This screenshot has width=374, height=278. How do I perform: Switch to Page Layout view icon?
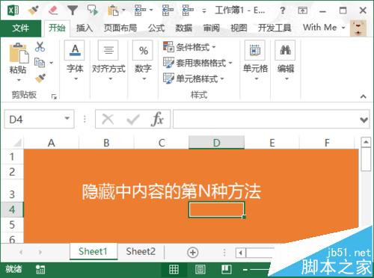[200, 269]
